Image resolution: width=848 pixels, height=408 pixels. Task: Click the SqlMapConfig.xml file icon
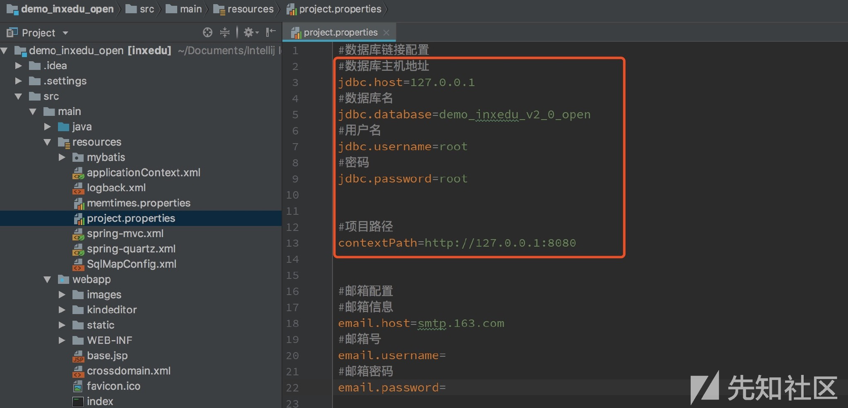(78, 264)
